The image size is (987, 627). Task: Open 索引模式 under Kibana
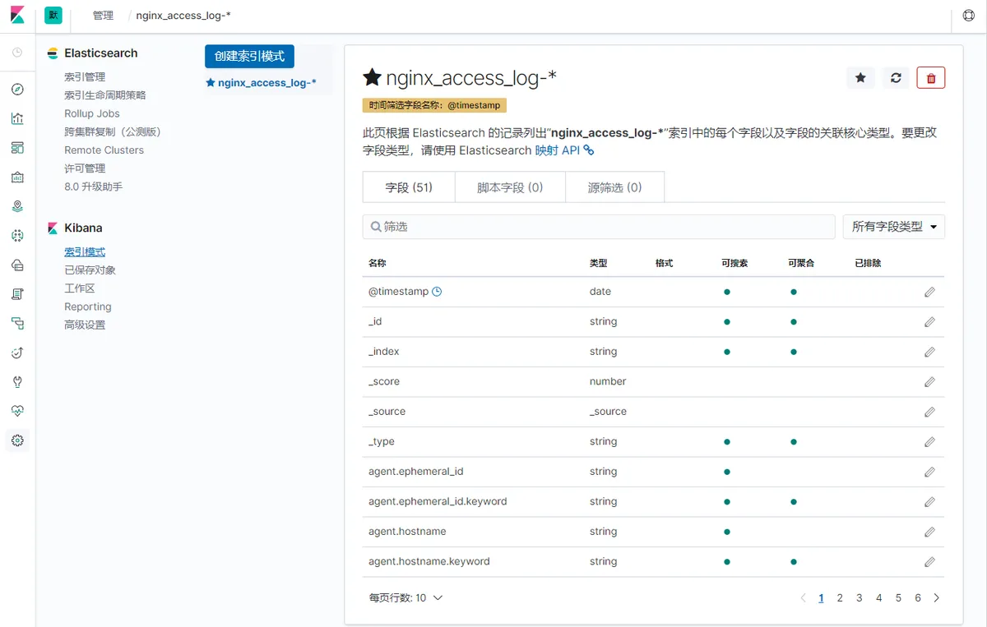tap(85, 252)
